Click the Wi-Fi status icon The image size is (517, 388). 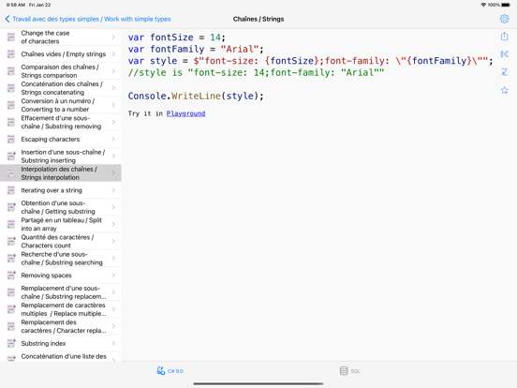[483, 5]
